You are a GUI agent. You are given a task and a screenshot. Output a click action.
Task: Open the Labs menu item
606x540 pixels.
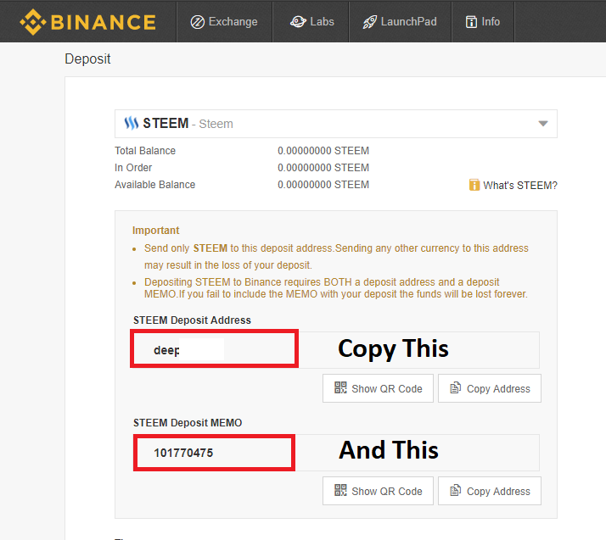[x=311, y=21]
